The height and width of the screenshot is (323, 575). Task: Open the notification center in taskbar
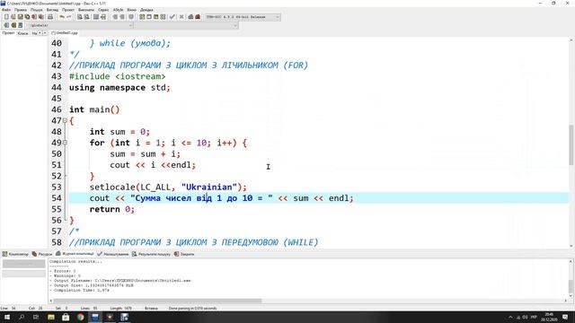click(x=565, y=317)
